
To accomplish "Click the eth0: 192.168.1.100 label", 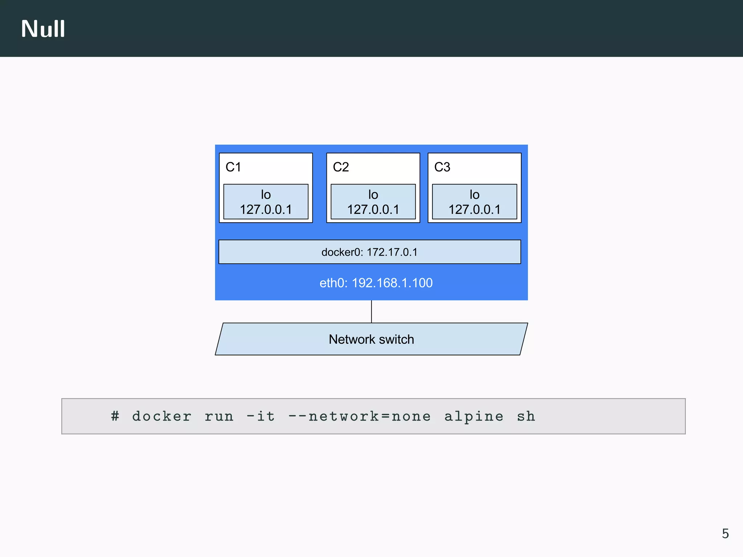I will coord(376,283).
